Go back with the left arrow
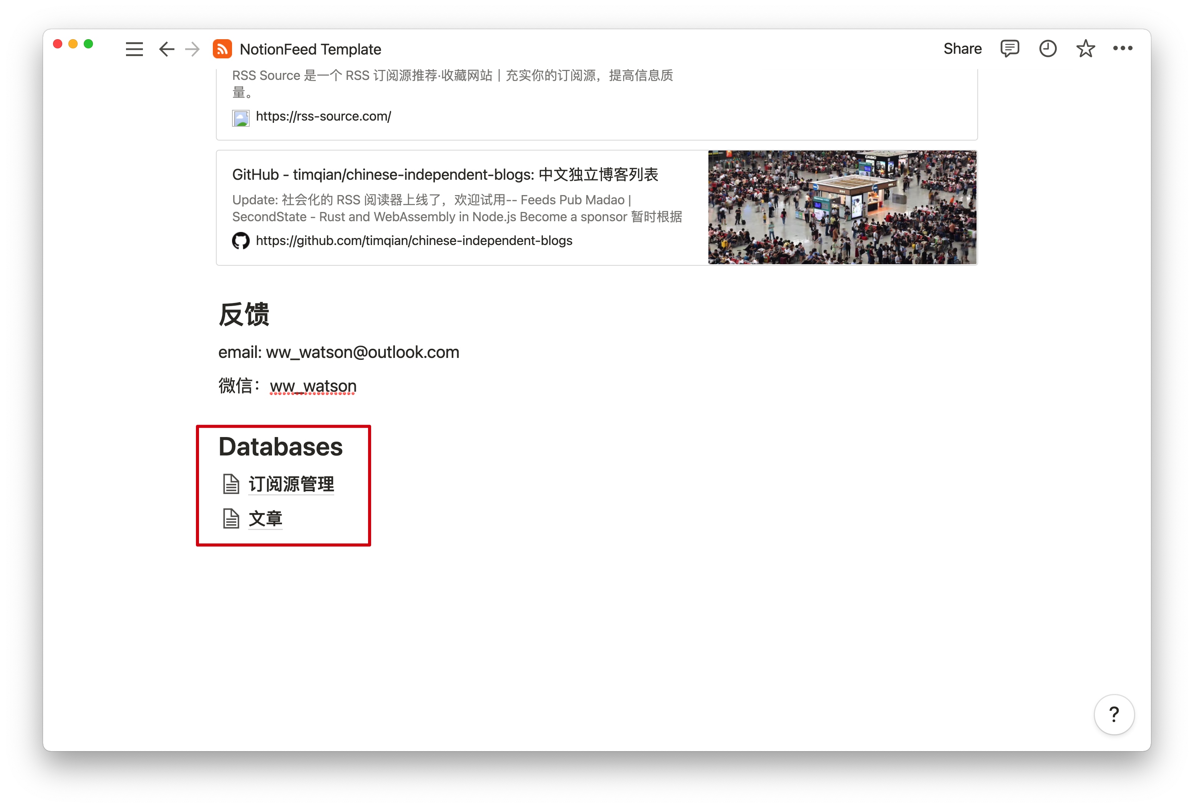This screenshot has height=808, width=1194. pos(166,49)
